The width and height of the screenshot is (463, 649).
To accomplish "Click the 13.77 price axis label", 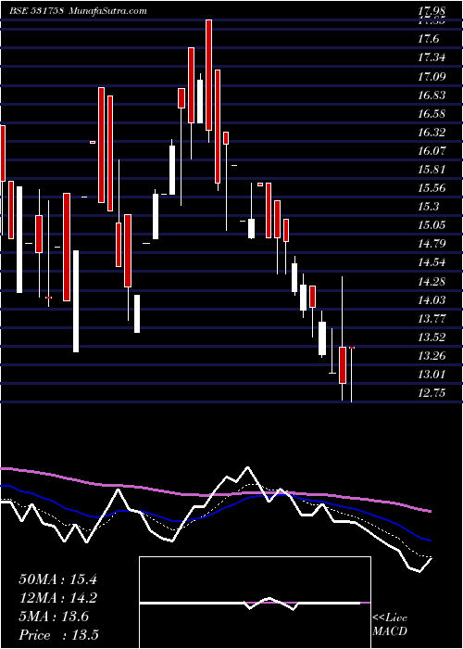I will [432, 319].
